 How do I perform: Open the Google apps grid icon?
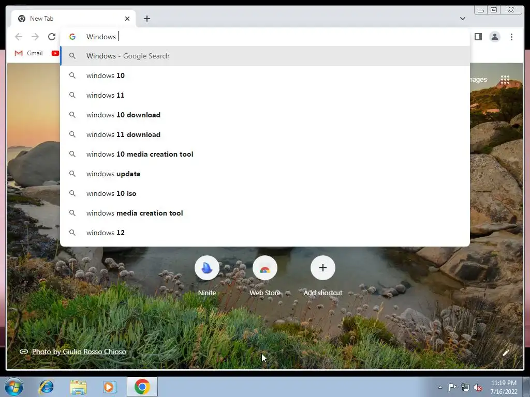tap(505, 80)
